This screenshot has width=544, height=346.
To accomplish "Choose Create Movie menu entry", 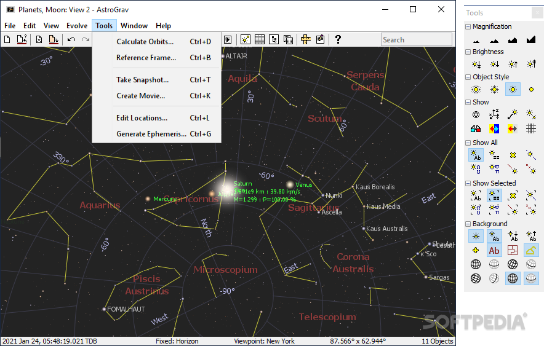I will pos(156,96).
